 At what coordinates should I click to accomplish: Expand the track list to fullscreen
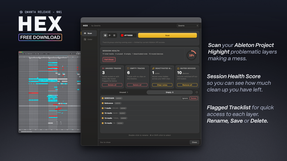[x=197, y=92]
